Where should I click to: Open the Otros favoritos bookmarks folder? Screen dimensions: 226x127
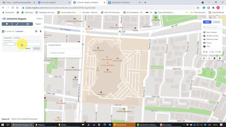[198, 13]
